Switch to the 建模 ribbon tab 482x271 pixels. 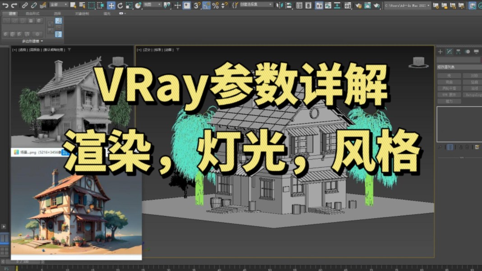coord(12,14)
